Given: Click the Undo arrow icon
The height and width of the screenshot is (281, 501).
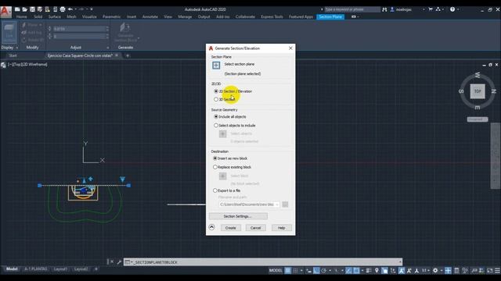Looking at the screenshot, I should [70, 9].
